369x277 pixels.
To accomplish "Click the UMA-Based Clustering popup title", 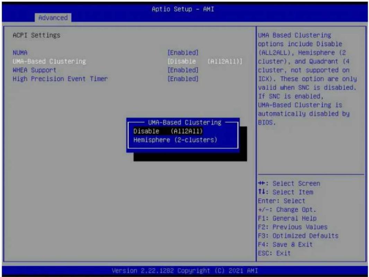I will [x=185, y=122].
